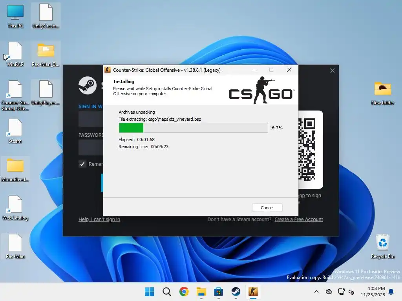Click the Remaining time 00:09:23 text
This screenshot has height=301, width=402.
(143, 147)
